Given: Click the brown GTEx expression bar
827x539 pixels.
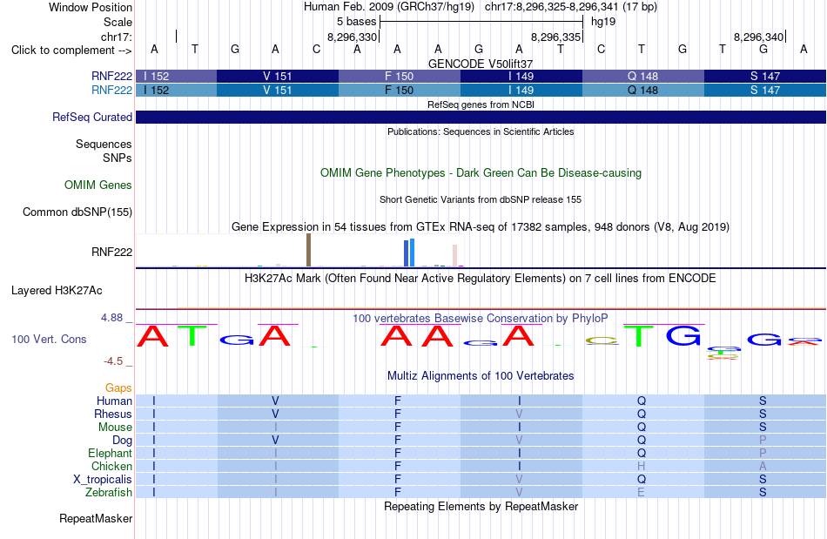Looking at the screenshot, I should point(308,250).
